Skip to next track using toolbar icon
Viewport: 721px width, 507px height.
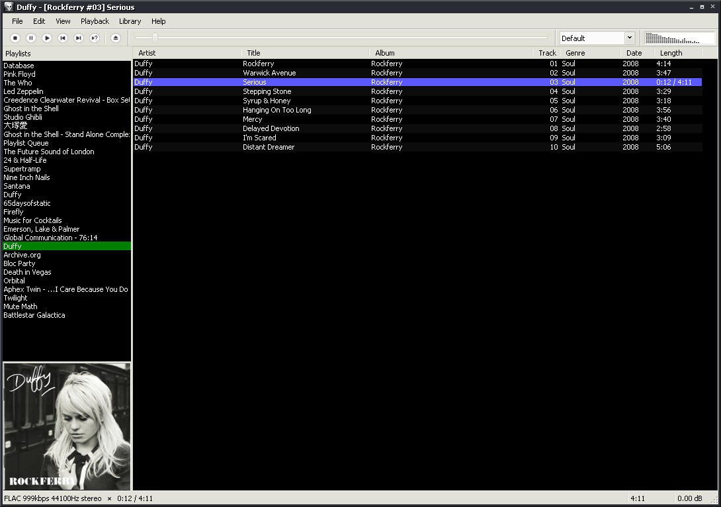coord(78,38)
